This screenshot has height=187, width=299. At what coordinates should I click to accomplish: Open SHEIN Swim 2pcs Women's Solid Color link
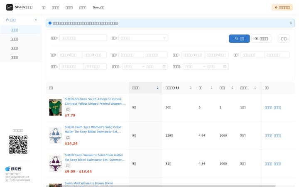coord(93,129)
